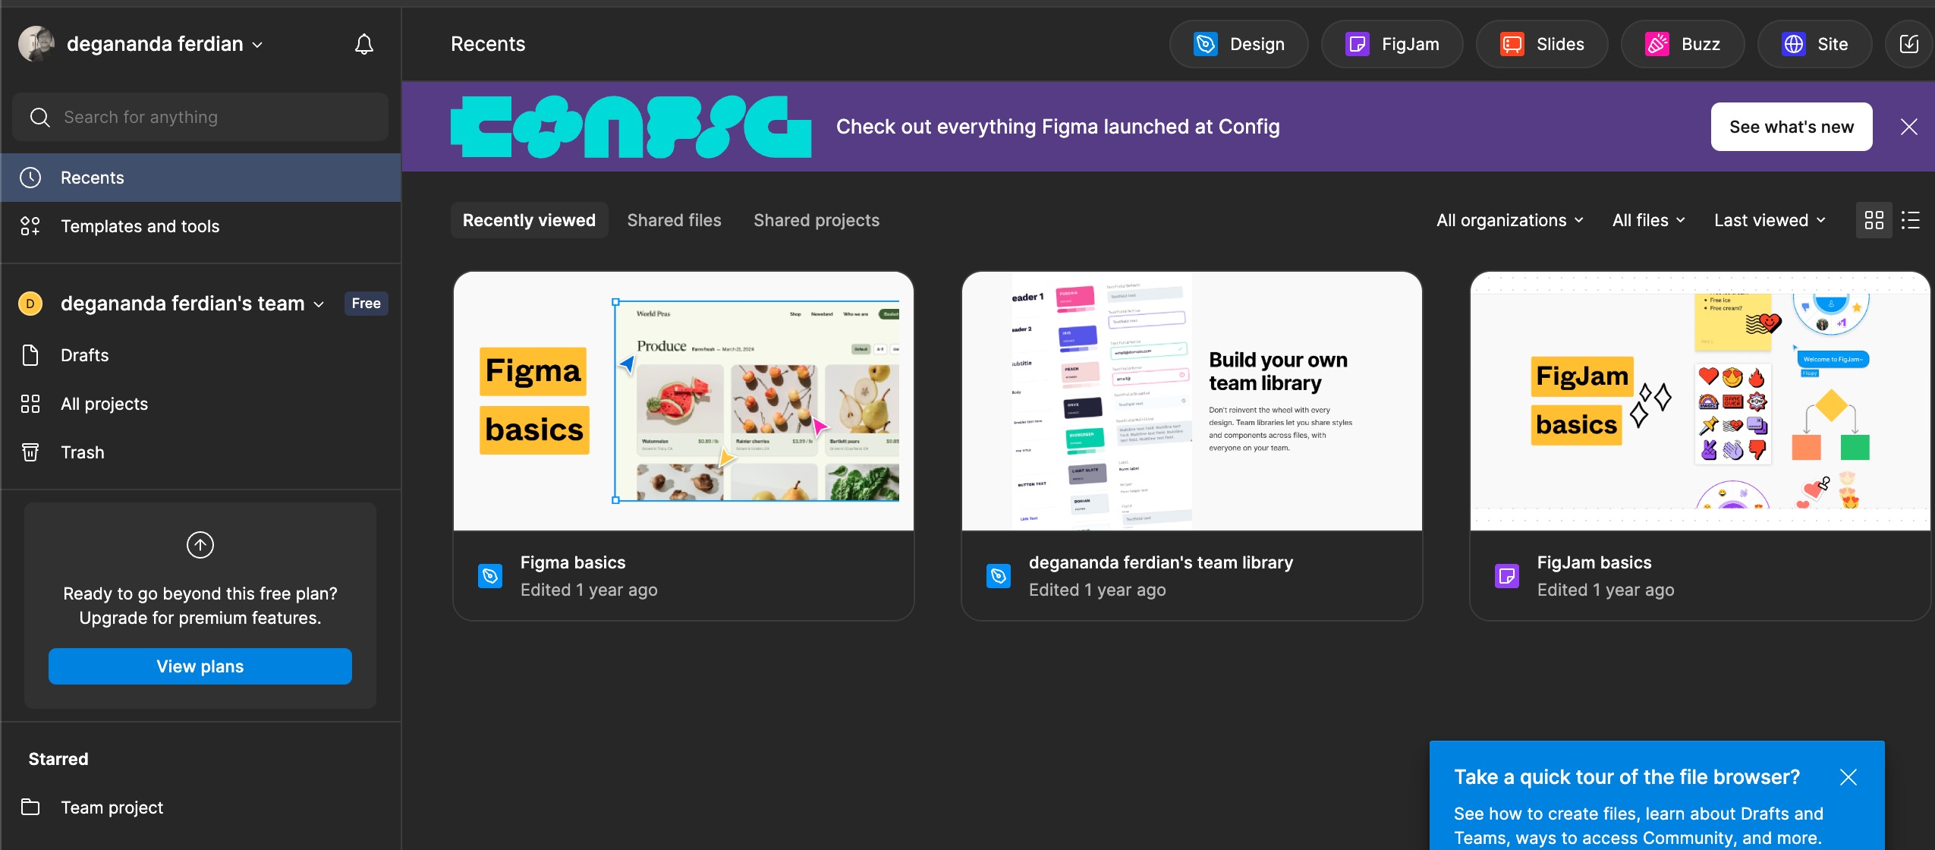This screenshot has width=1935, height=850.
Task: Create a new Buzz file
Action: coord(1682,44)
